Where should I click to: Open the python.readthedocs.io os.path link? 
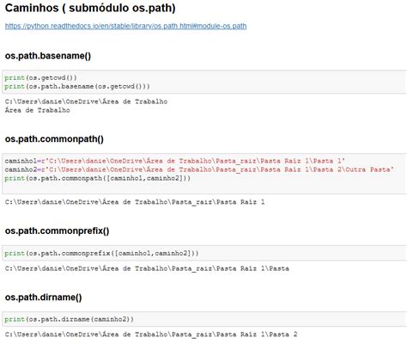click(125, 26)
